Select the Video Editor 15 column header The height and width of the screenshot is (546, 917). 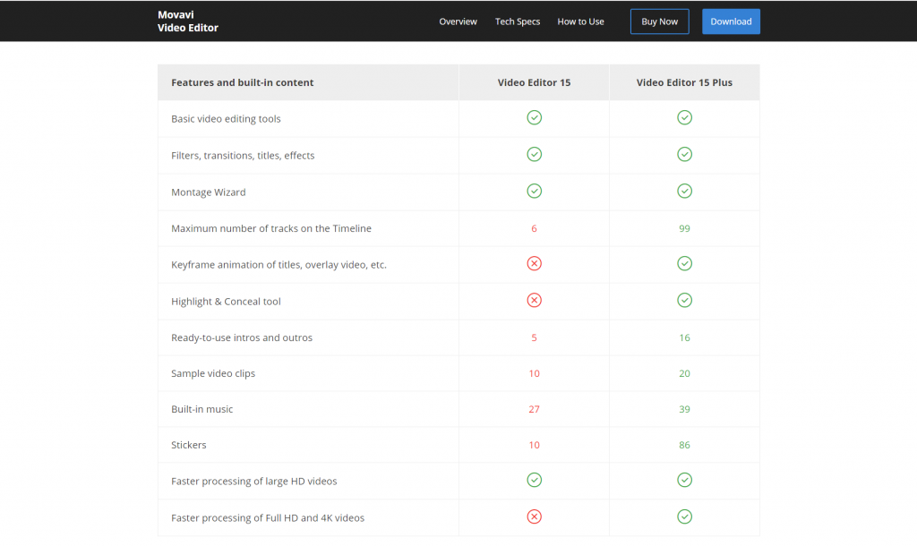pyautogui.click(x=534, y=82)
